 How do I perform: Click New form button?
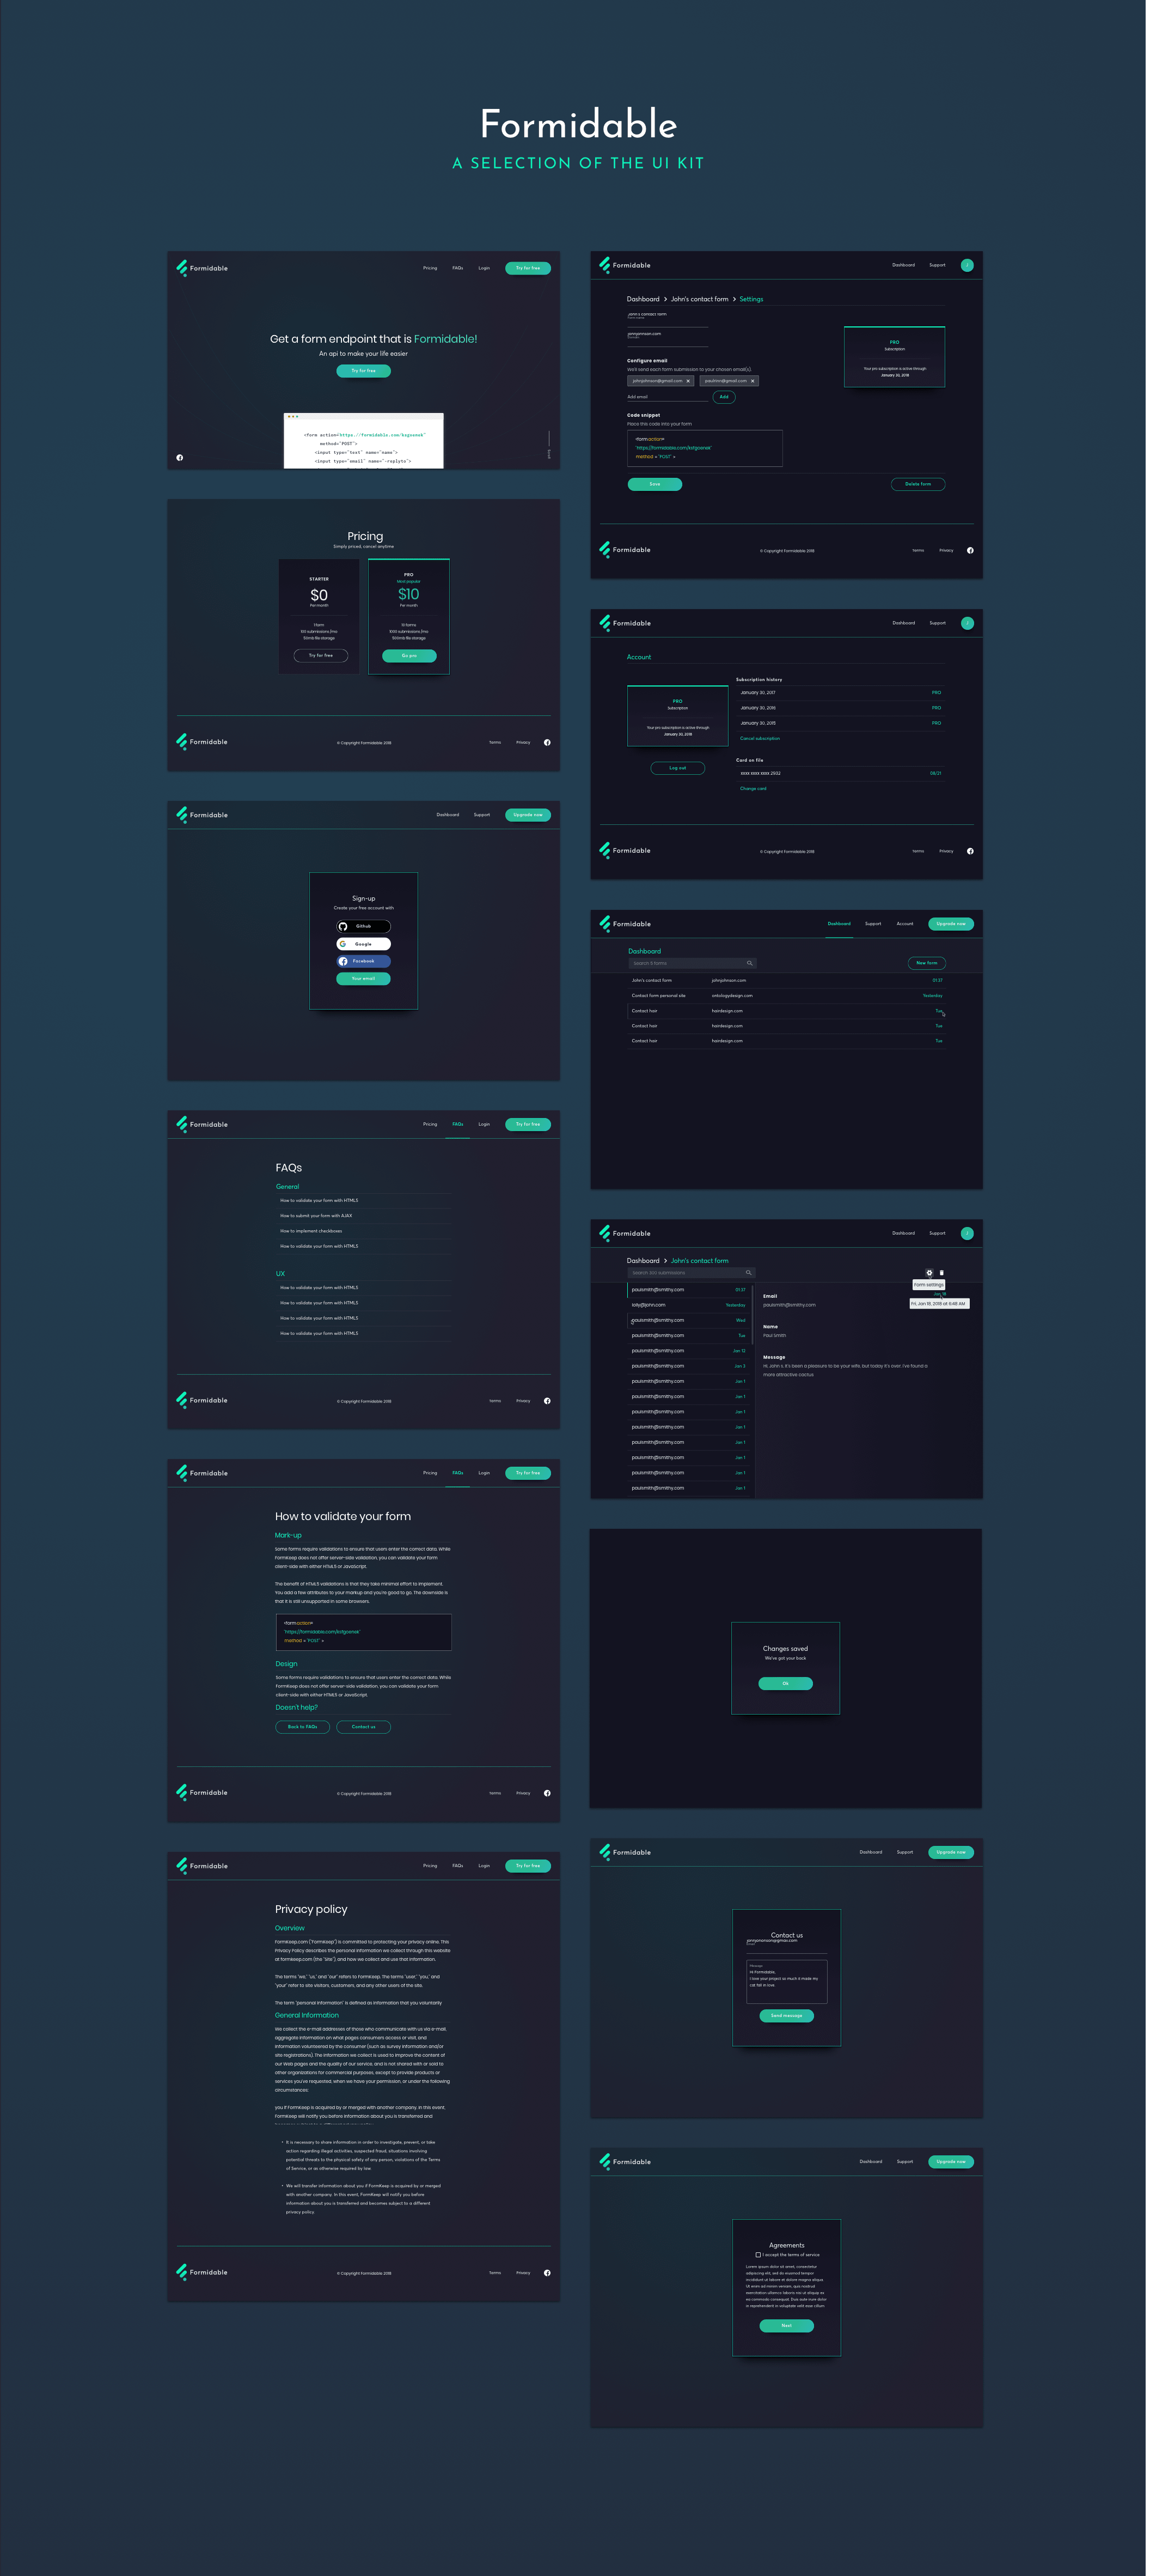pyautogui.click(x=927, y=963)
